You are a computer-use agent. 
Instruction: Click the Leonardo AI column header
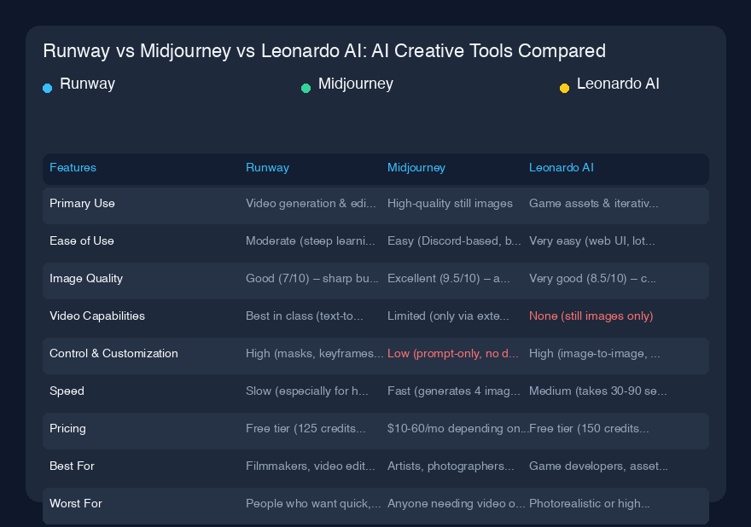click(562, 167)
